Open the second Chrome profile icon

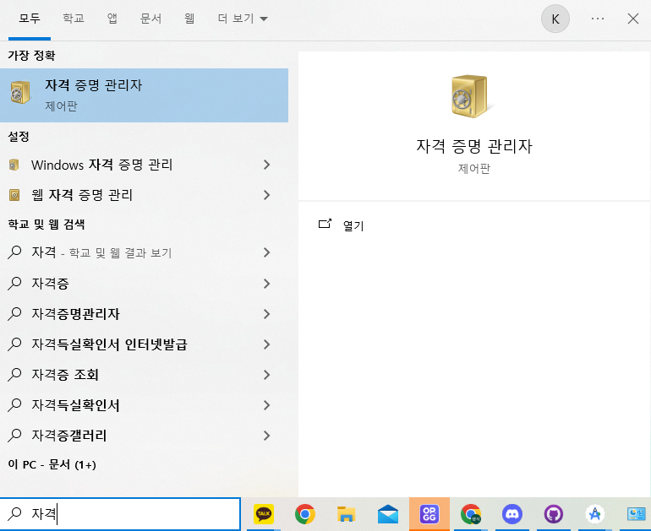pos(471,514)
